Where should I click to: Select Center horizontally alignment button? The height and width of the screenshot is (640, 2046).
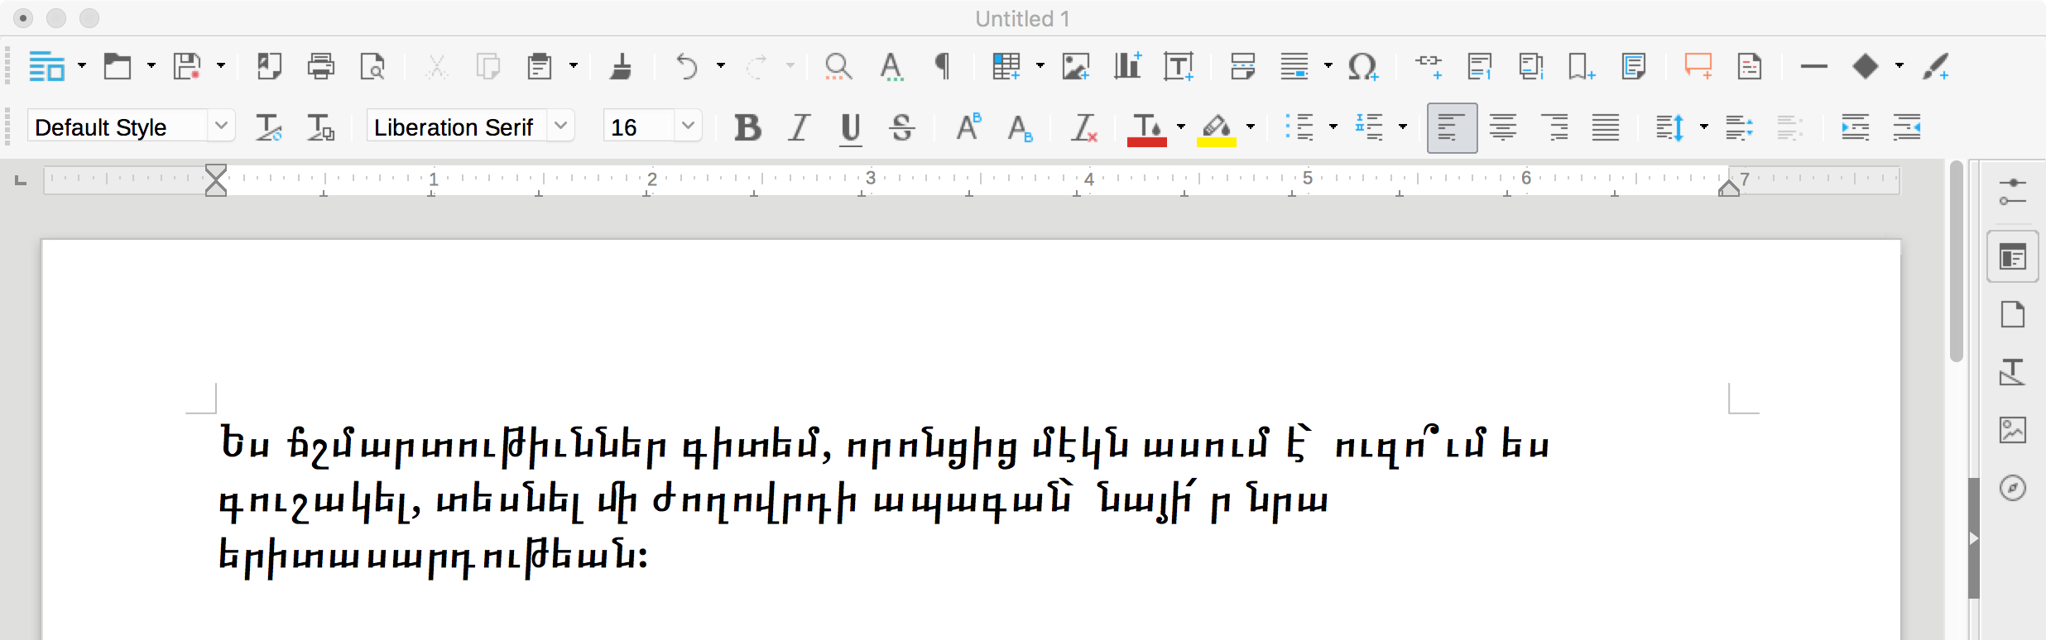1503,128
